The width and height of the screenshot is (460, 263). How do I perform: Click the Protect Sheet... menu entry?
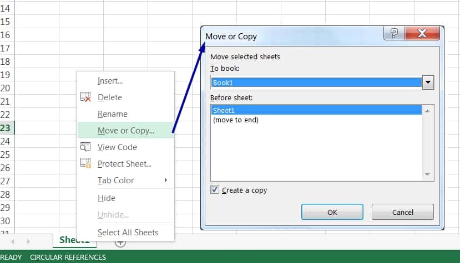[124, 164]
